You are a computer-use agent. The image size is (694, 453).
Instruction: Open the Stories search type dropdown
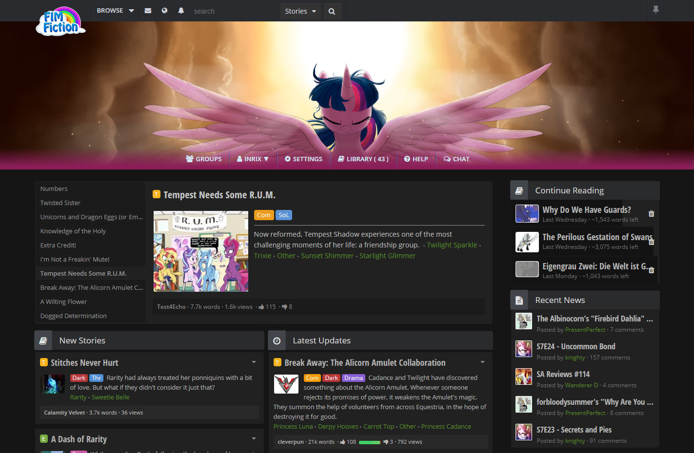tap(300, 11)
